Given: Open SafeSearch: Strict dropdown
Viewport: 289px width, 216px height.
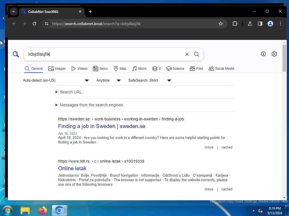Looking at the screenshot, I should click(x=150, y=80).
